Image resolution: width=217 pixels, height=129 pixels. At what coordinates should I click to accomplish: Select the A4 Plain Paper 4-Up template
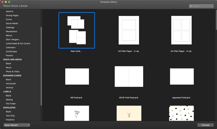182,30
